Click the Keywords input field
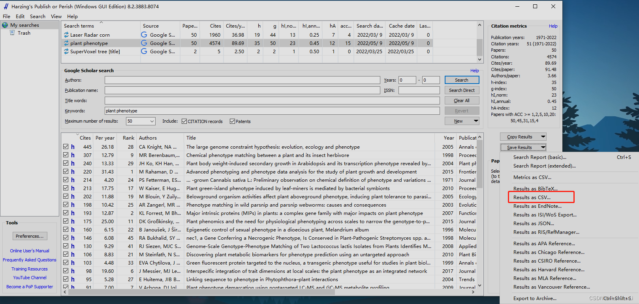 click(x=272, y=111)
